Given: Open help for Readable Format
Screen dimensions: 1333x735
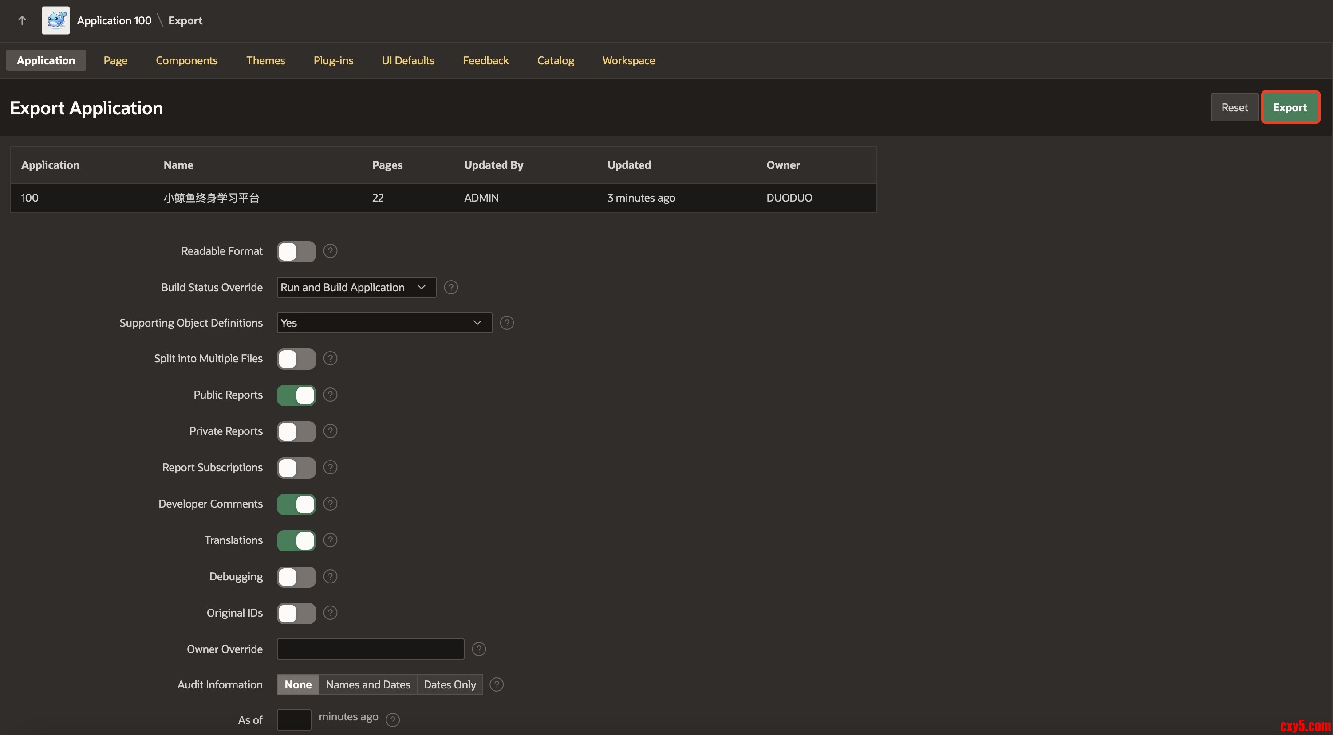Looking at the screenshot, I should pyautogui.click(x=330, y=251).
